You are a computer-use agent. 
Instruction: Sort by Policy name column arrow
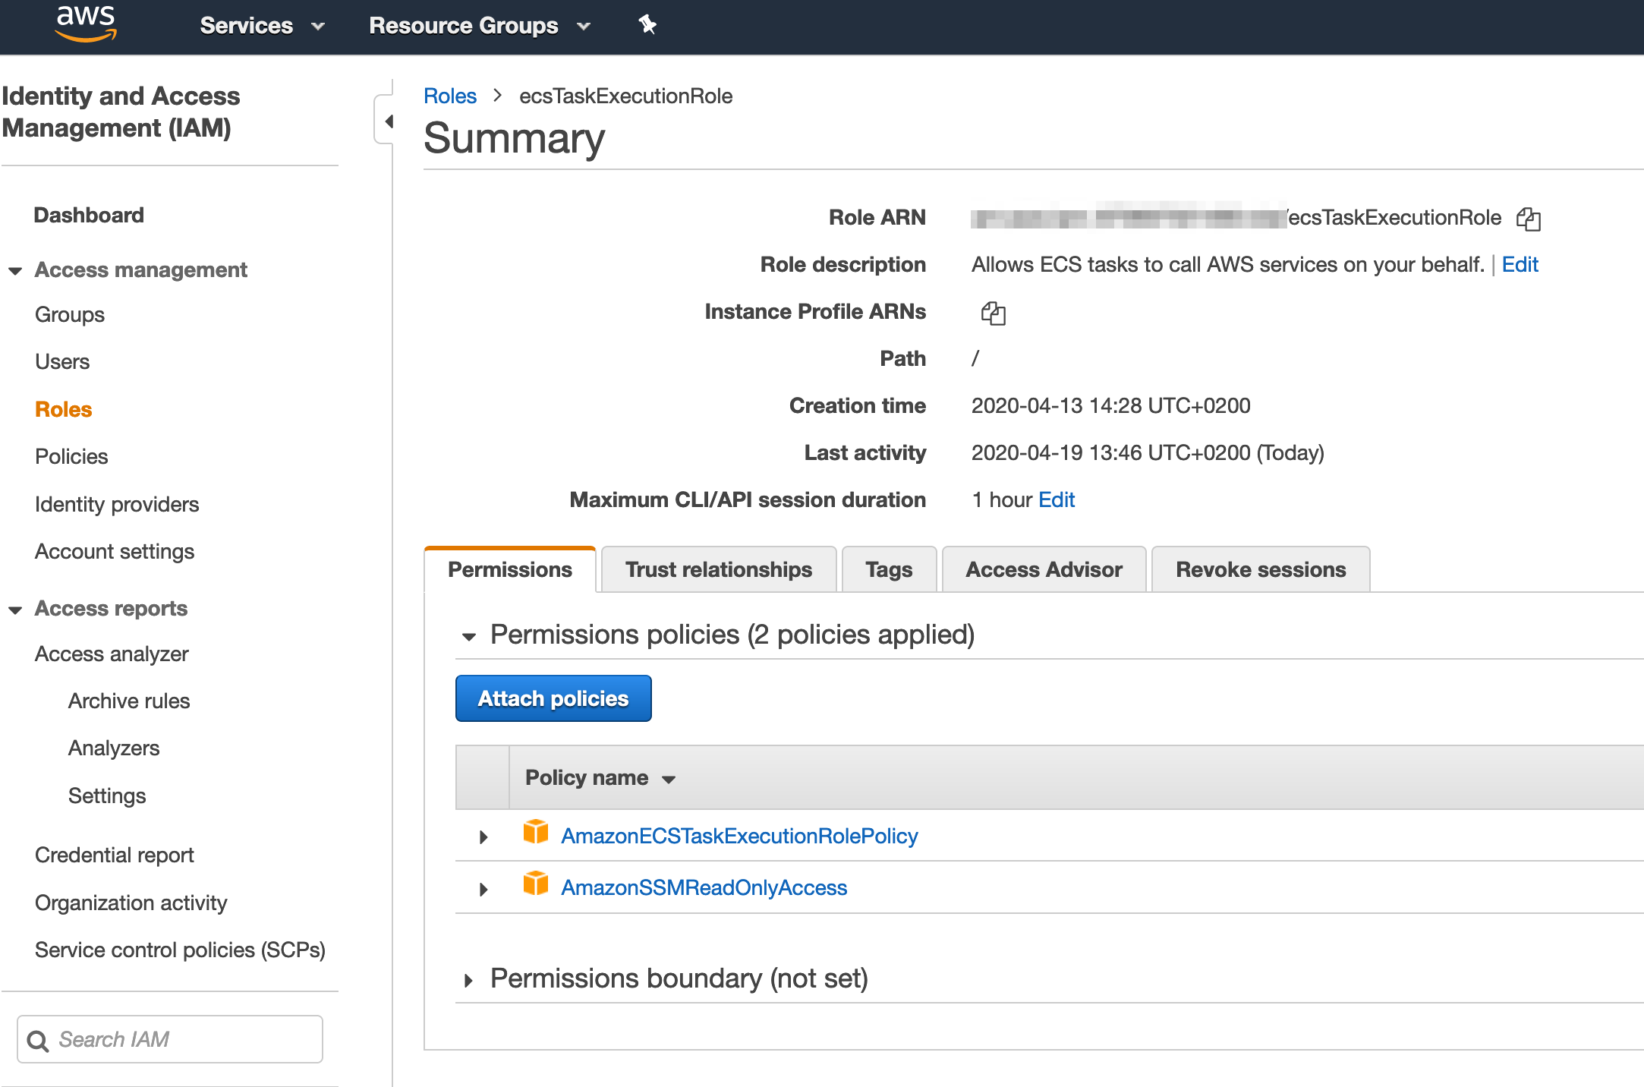pyautogui.click(x=669, y=779)
